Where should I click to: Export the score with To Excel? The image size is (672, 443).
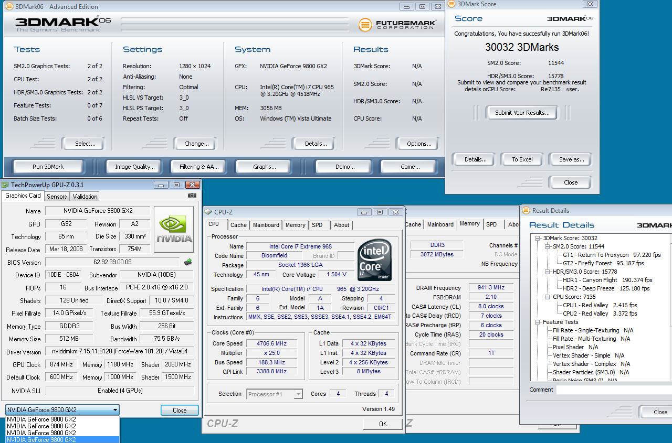pyautogui.click(x=522, y=159)
